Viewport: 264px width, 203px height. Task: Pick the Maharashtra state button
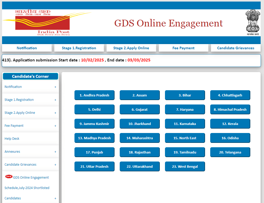click(x=140, y=138)
